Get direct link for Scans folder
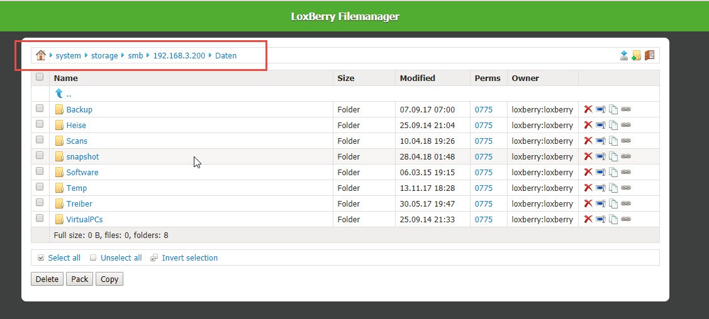This screenshot has width=709, height=319. 626,141
